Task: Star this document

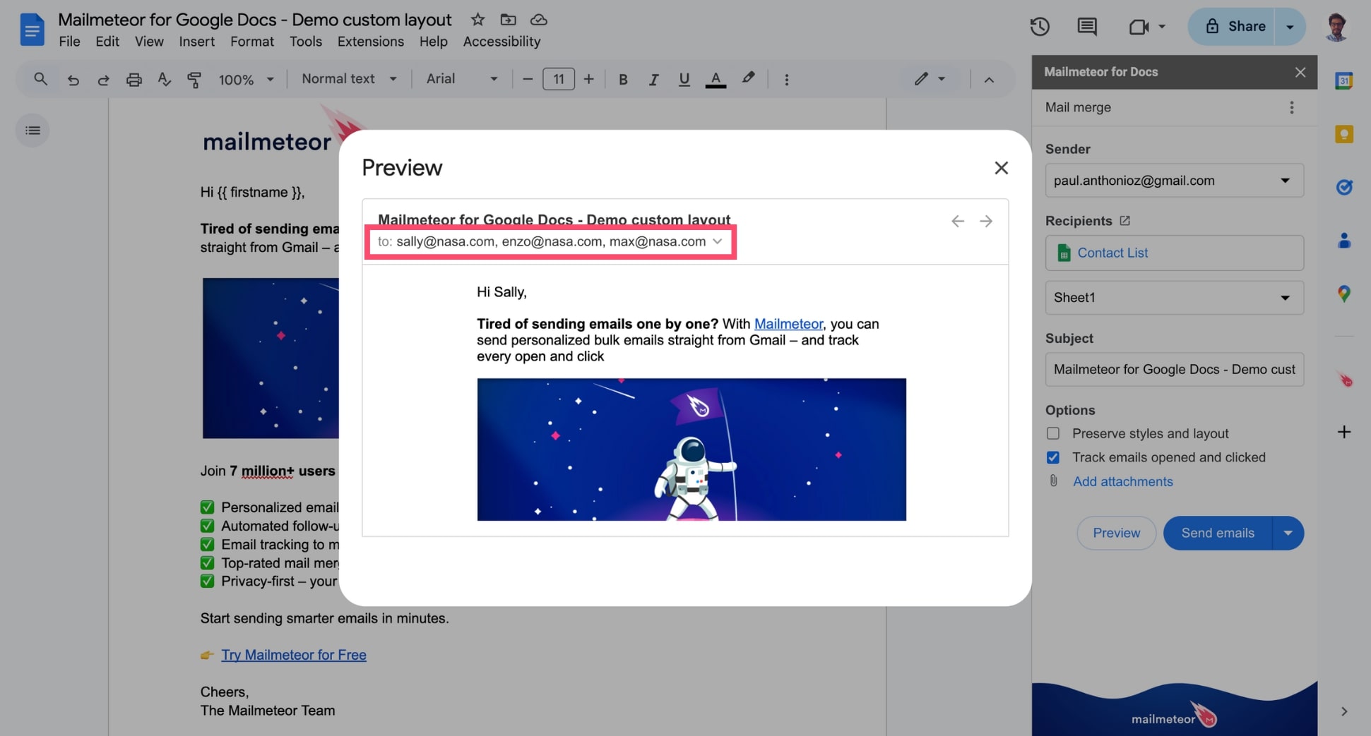Action: [x=478, y=20]
